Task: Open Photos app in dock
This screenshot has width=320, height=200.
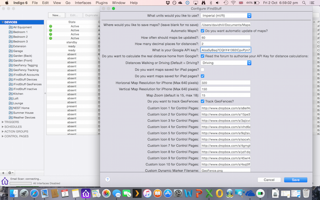Action: tap(106, 193)
